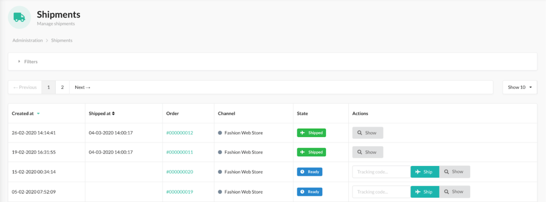Click the Order column header
The width and height of the screenshot is (546, 202).
click(x=172, y=114)
